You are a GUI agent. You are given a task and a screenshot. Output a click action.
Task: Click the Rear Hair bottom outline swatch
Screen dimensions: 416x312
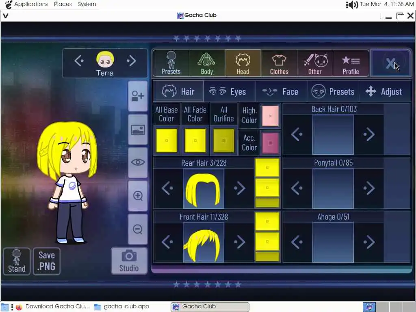click(267, 203)
